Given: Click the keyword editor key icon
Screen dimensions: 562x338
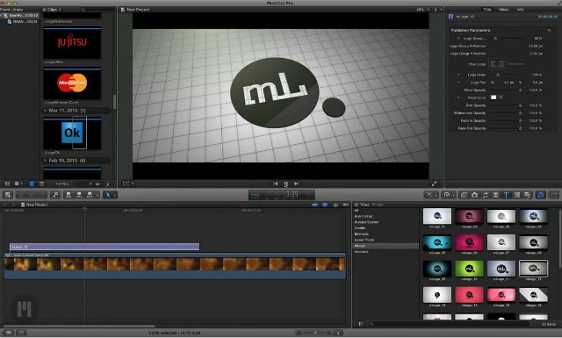Looking at the screenshot, I should [x=55, y=195].
